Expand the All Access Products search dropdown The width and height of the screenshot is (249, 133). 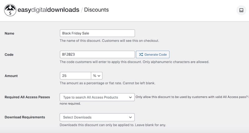coord(97,97)
